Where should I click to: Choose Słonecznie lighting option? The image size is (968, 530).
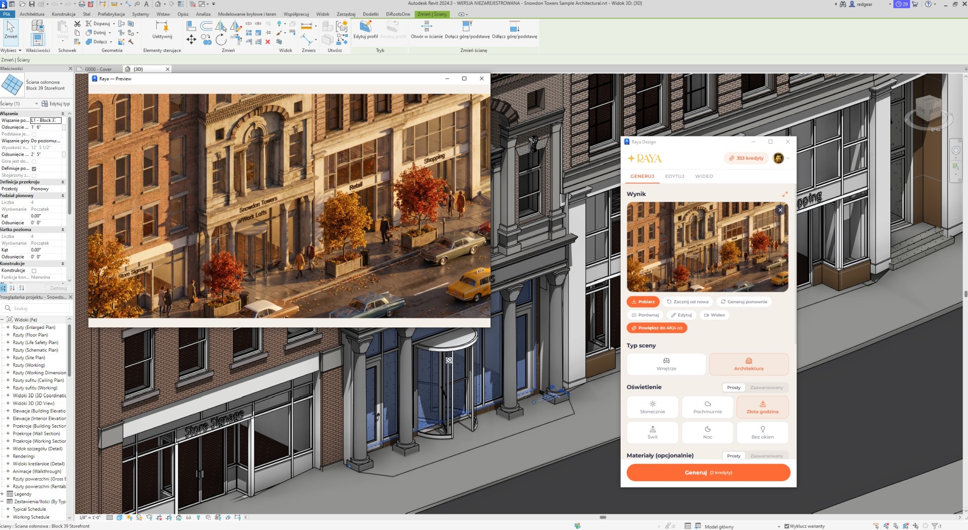click(x=652, y=407)
